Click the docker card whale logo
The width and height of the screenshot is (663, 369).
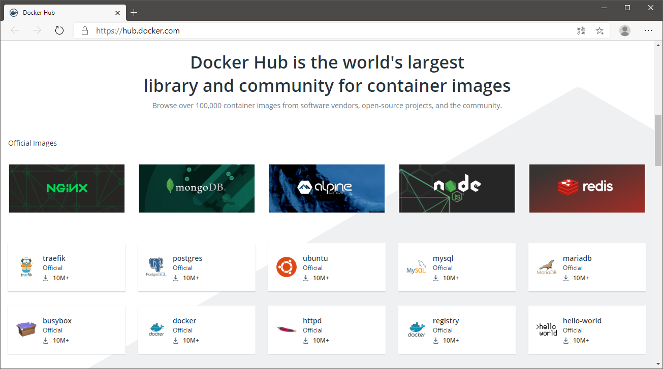156,329
